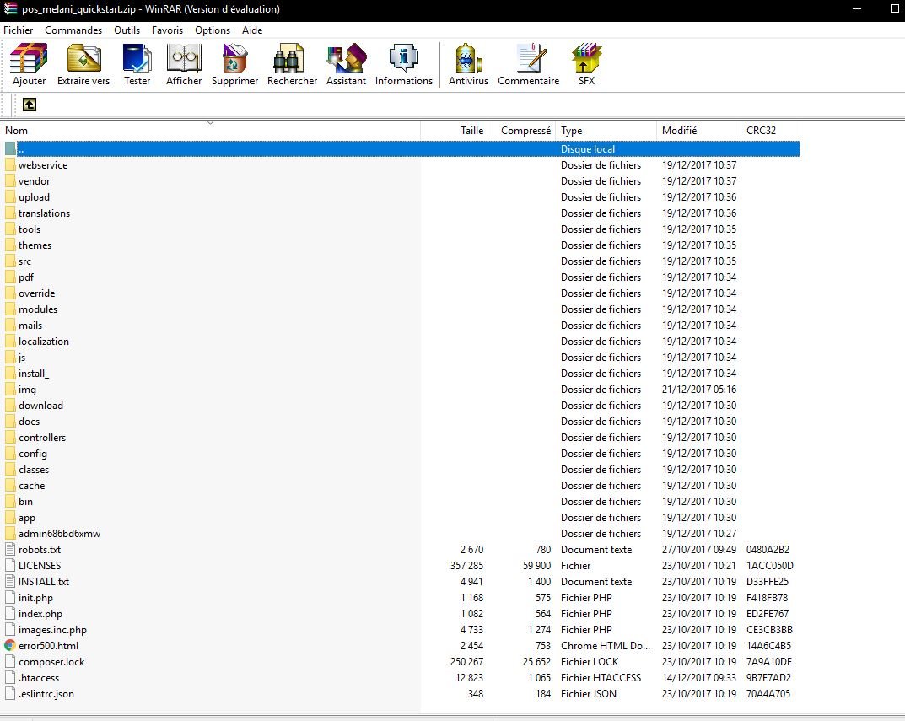The image size is (905, 721).
Task: Click the themes folder icon
Action: tap(10, 245)
